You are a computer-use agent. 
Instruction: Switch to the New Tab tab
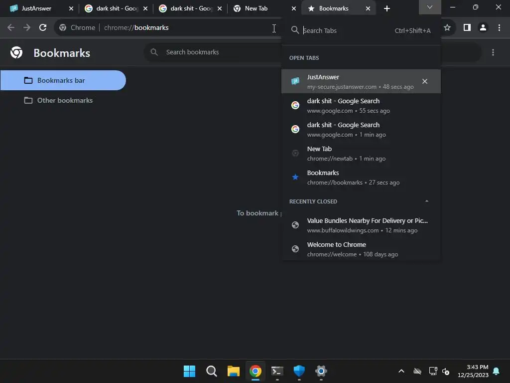[x=256, y=8]
